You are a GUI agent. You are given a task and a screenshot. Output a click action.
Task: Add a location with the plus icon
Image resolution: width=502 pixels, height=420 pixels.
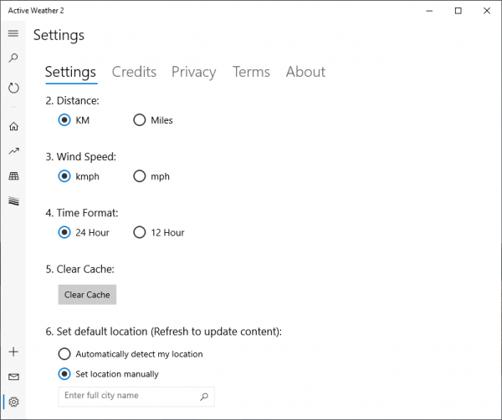[13, 352]
